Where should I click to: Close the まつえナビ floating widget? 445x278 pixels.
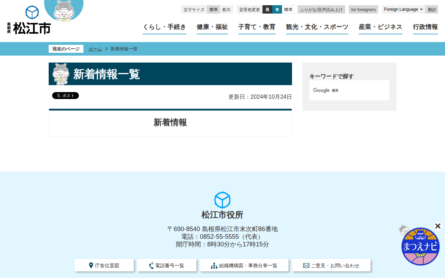438,226
